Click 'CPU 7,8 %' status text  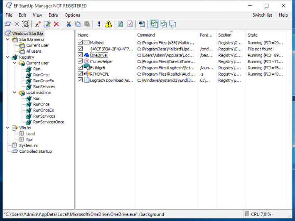(x=261, y=214)
